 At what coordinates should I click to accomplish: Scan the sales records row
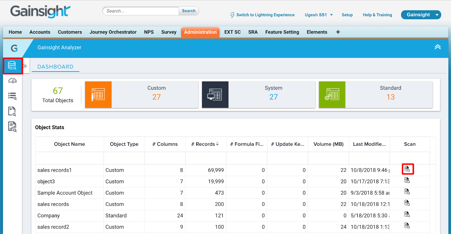(x=407, y=203)
